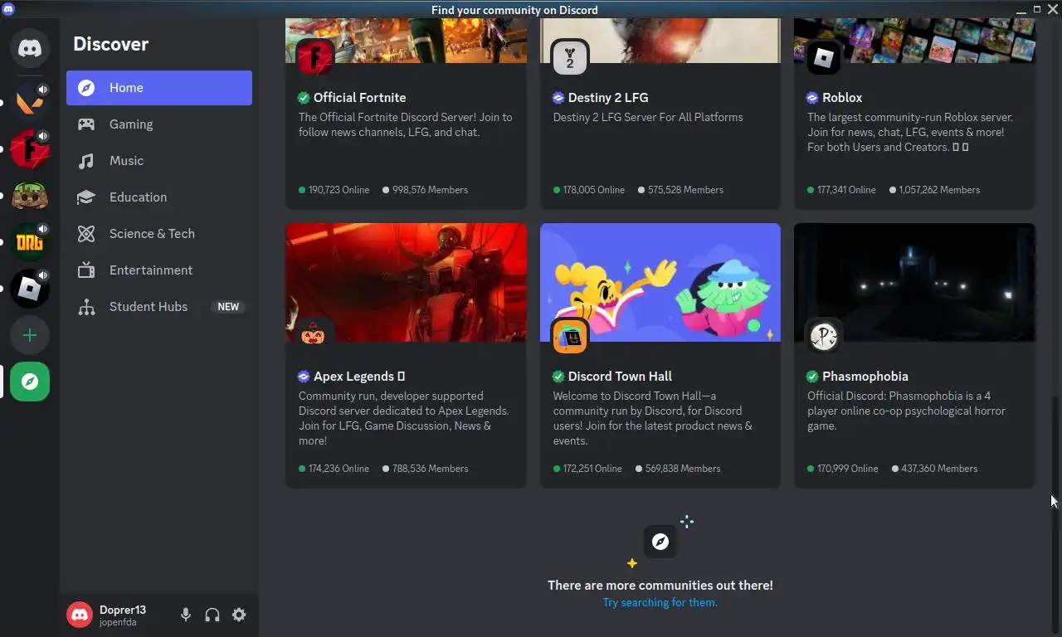
Task: Click the Explore Discoverable Servers compass icon
Action: coord(30,382)
